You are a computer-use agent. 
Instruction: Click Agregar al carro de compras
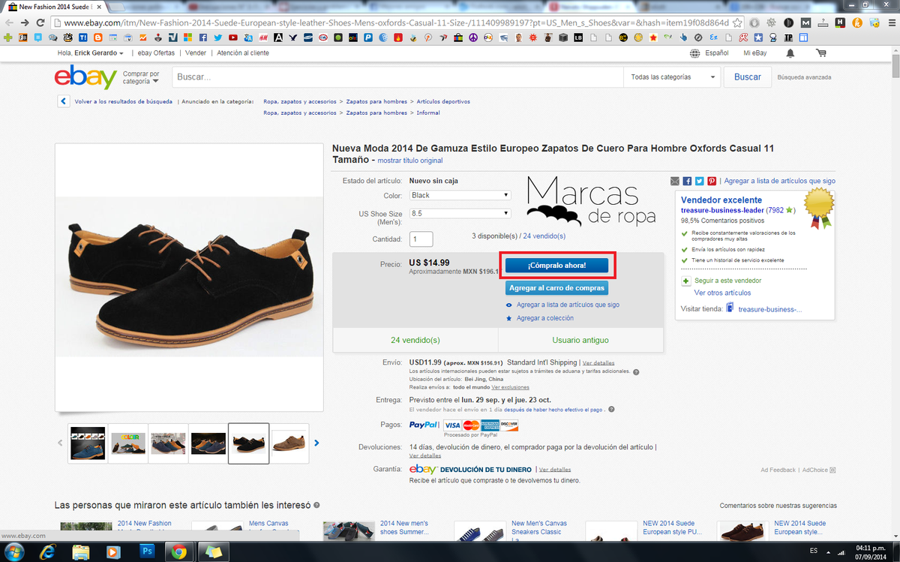pos(556,288)
